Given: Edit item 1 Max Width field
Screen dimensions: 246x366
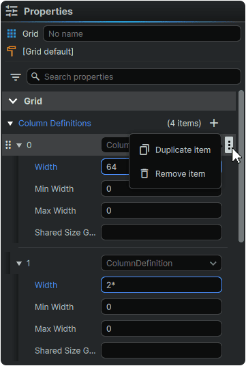Looking at the screenshot, I should [162, 328].
